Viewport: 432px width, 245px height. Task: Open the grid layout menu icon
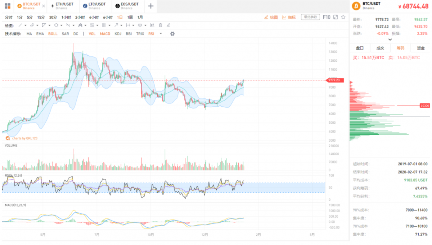pyautogui.click(x=8, y=6)
